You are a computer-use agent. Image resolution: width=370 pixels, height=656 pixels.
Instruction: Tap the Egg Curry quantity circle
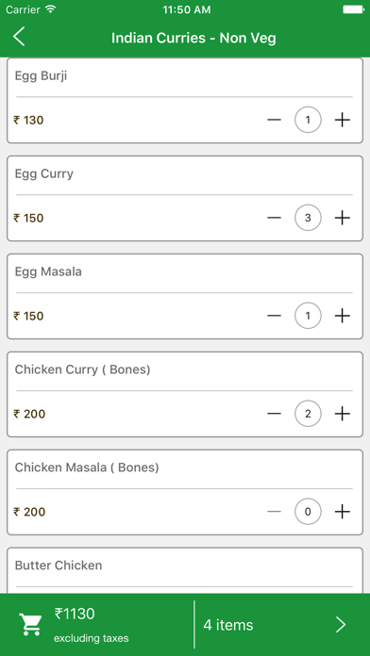tap(308, 218)
